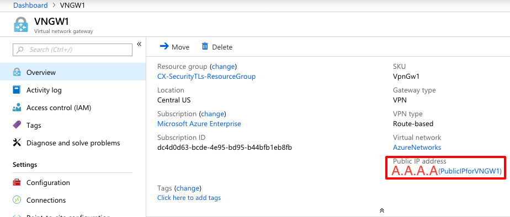Screen dimensions: 510x217
Task: Click the Activity log book icon
Action: coord(17,90)
